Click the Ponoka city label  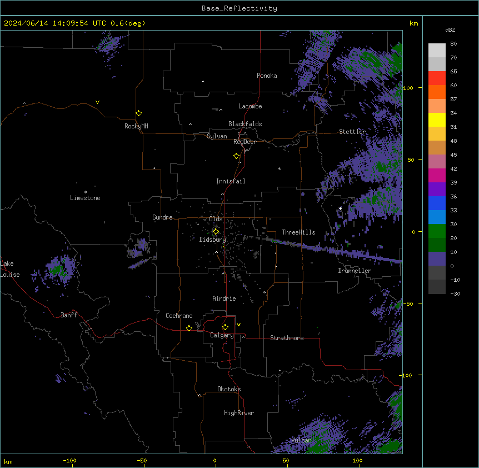coord(267,76)
